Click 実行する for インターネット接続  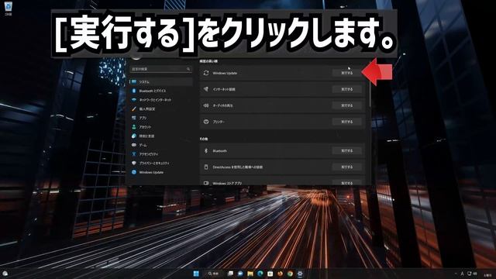pyautogui.click(x=346, y=89)
